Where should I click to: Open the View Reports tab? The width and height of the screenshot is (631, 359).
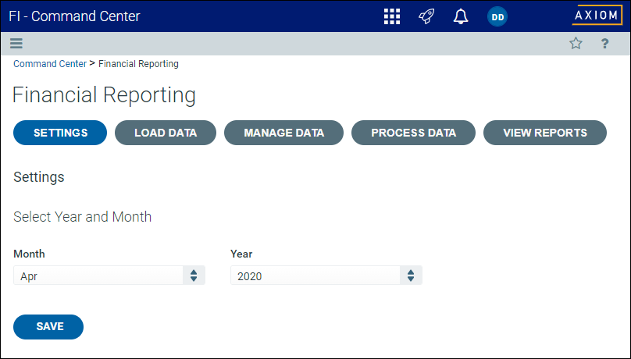(545, 133)
